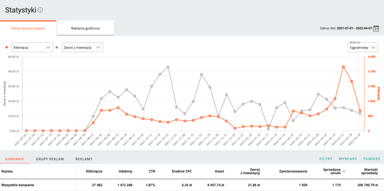Click the FILTRY link
The image size is (384, 191).
pos(326,159)
